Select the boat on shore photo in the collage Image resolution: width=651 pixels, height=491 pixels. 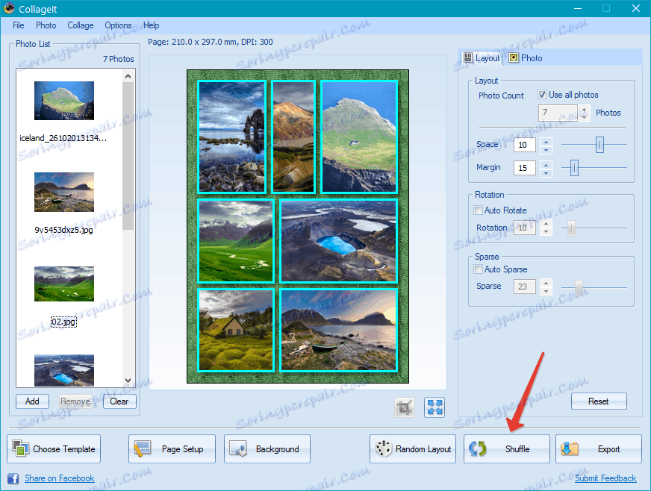[339, 330]
